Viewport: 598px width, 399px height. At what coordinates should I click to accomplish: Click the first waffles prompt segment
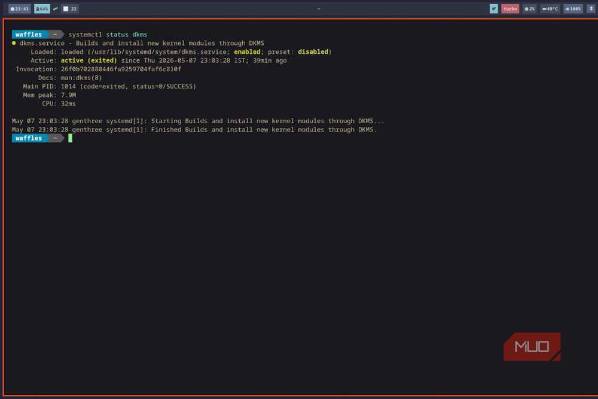click(29, 34)
